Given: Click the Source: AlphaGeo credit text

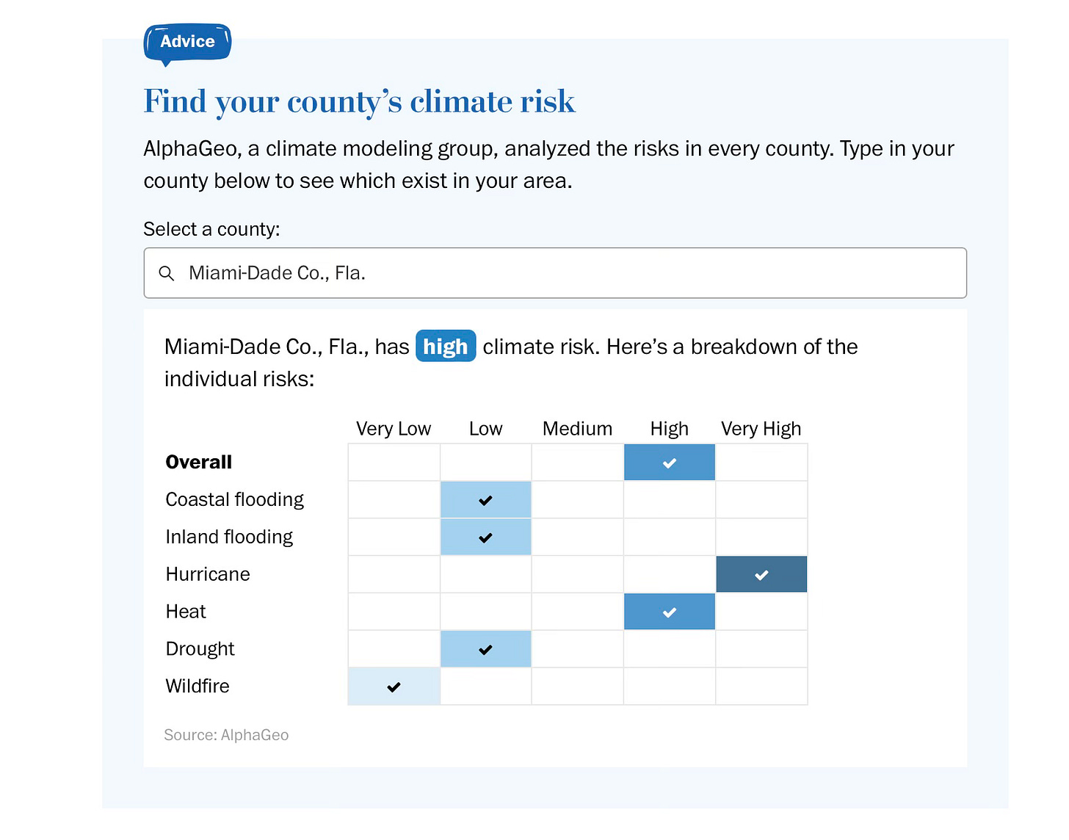Looking at the screenshot, I should tap(226, 735).
